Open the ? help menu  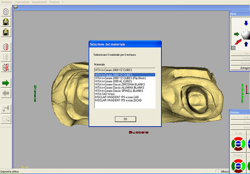point(62,2)
